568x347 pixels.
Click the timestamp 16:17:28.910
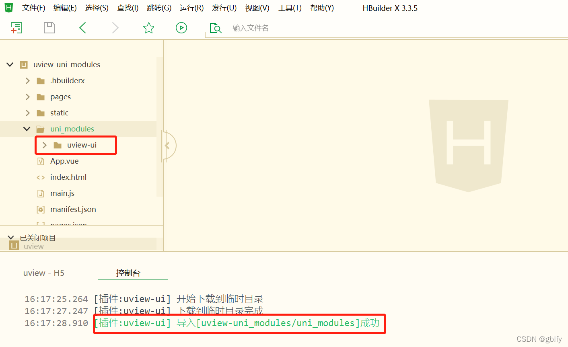coord(56,323)
